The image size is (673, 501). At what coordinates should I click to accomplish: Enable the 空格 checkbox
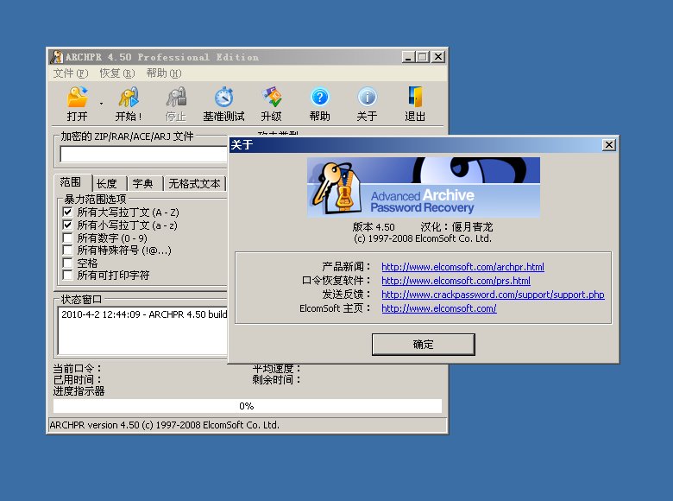coord(67,263)
